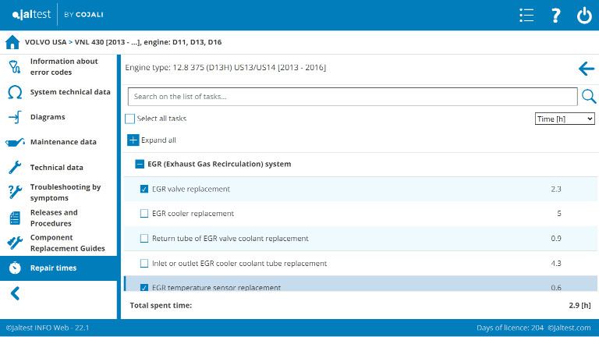Open Information about error codes
This screenshot has height=337, width=599.
(x=64, y=67)
